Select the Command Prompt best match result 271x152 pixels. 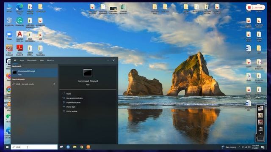tap(34, 72)
